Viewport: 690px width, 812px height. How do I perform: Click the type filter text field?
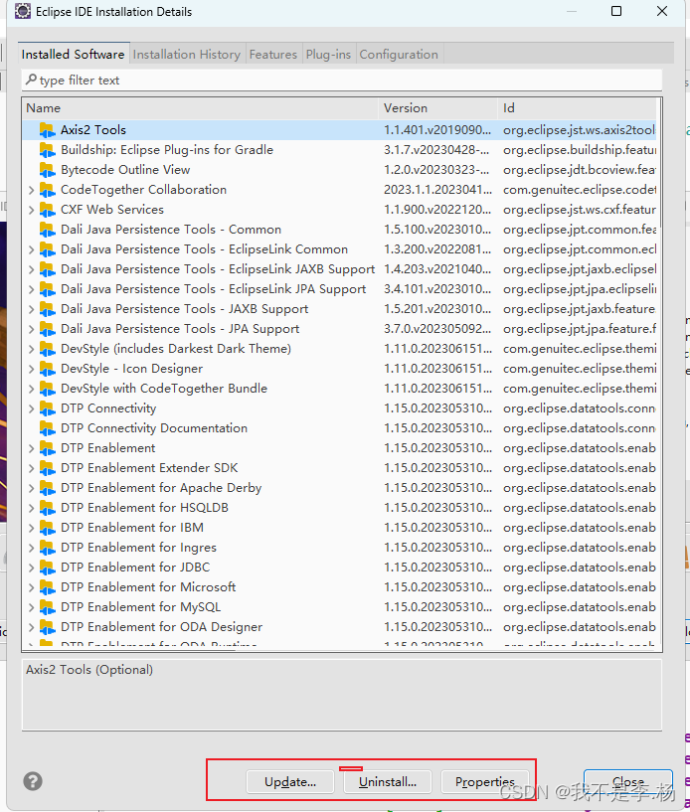[342, 81]
